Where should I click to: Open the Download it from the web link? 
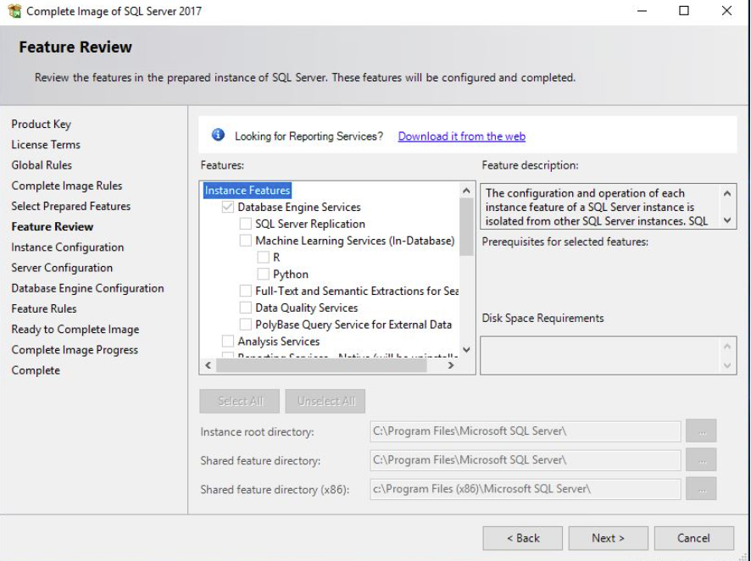point(462,136)
